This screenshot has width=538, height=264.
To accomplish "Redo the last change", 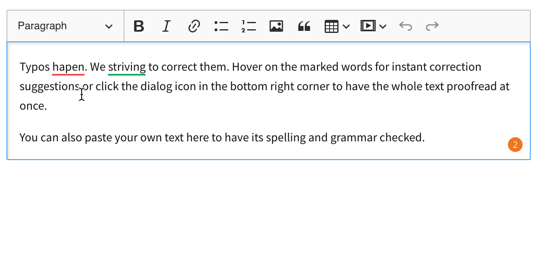I will [x=432, y=26].
